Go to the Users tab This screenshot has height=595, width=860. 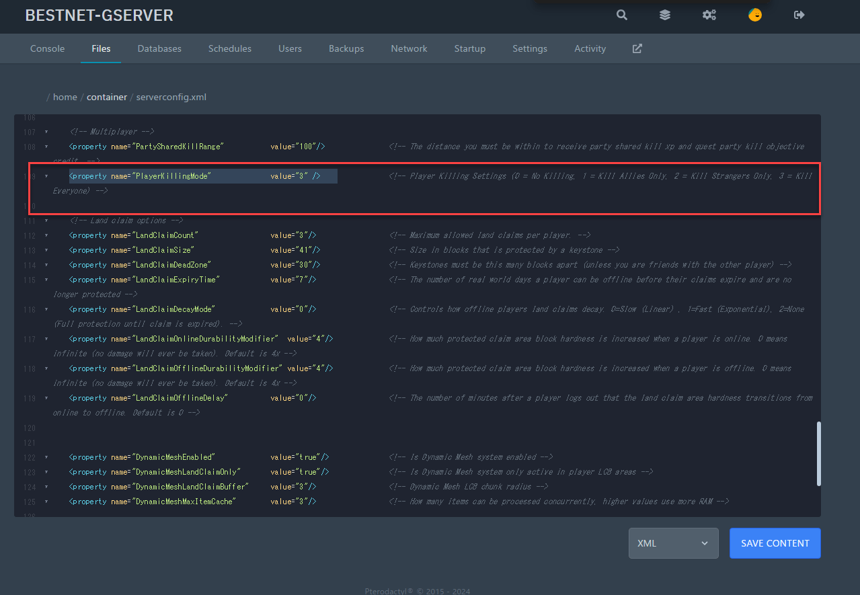pos(290,48)
